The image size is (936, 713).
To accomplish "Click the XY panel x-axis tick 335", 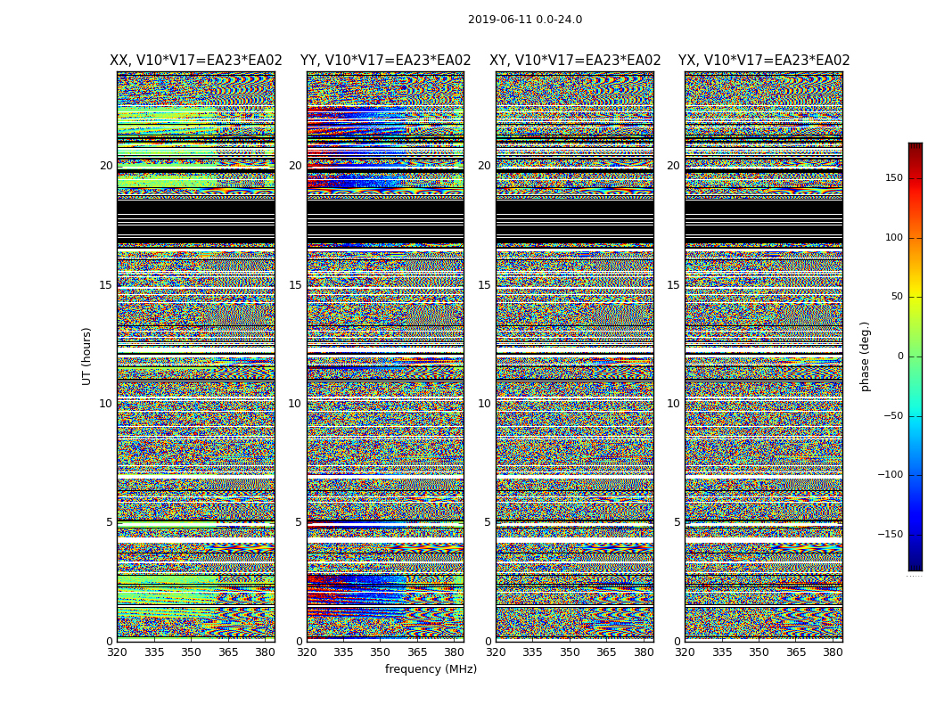I will click(532, 652).
